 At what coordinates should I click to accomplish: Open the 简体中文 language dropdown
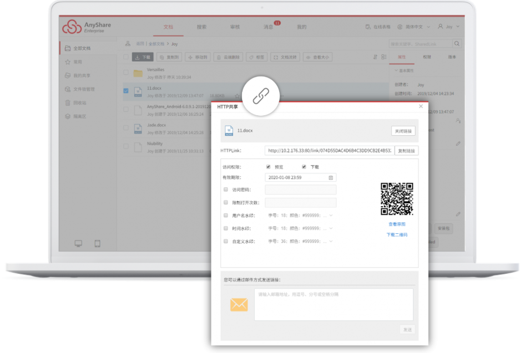click(x=413, y=27)
